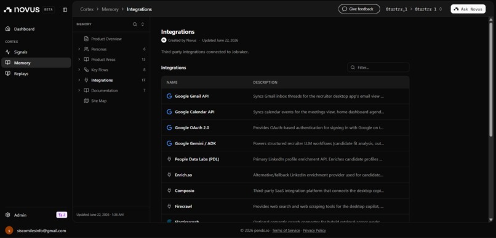This screenshot has width=496, height=238.
Task: Click the Novus logo icon
Action: tap(8, 10)
